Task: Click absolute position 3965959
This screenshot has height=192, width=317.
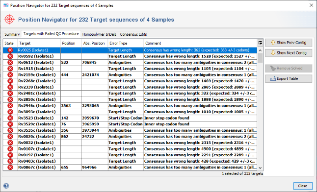Action: coord(90,124)
